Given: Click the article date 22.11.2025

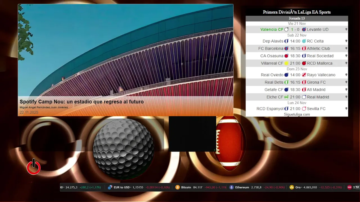Looking at the screenshot, I should point(29,113).
